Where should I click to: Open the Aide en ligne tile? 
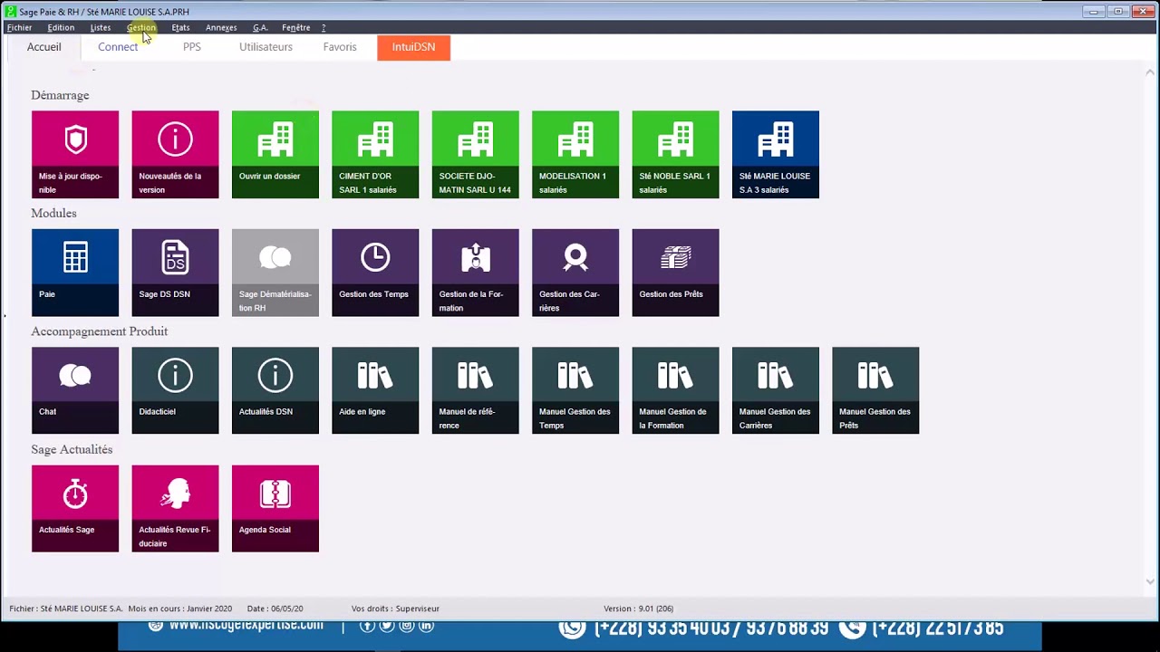pyautogui.click(x=375, y=390)
